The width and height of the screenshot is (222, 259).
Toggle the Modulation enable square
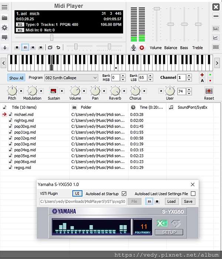[41, 91]
